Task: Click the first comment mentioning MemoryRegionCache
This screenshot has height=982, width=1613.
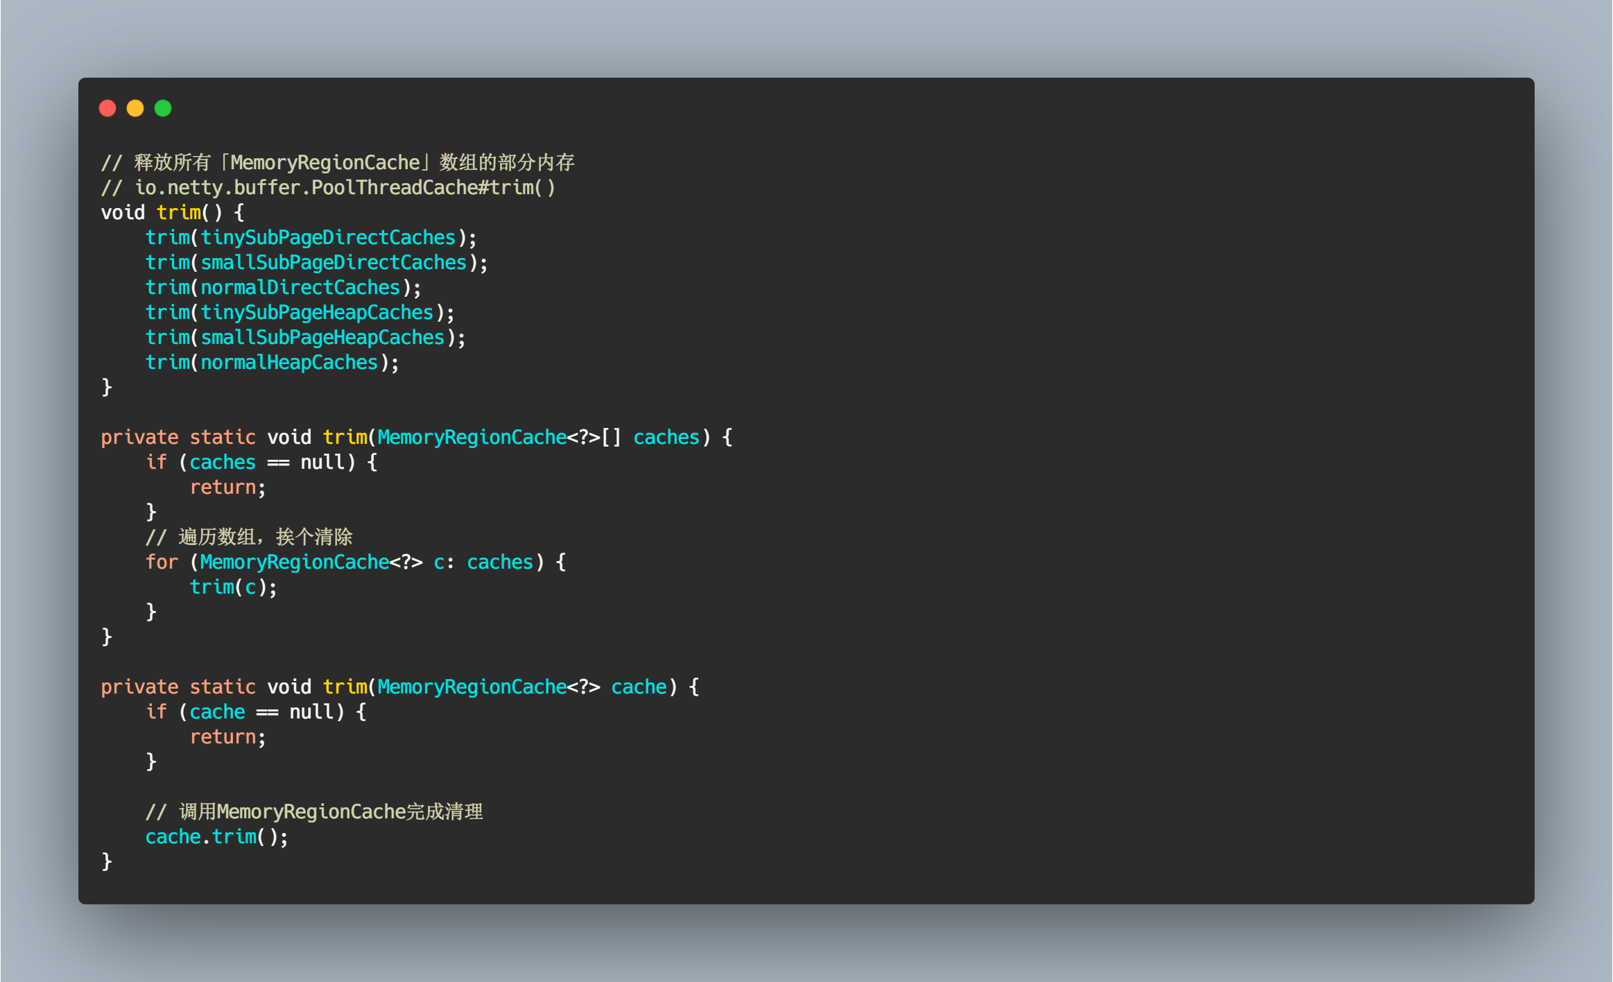Action: (x=338, y=163)
